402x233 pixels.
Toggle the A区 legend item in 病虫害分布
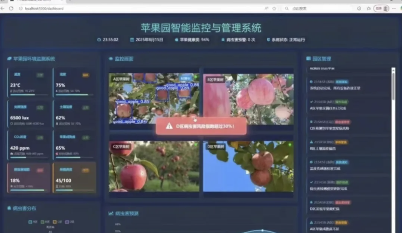(x=32, y=222)
